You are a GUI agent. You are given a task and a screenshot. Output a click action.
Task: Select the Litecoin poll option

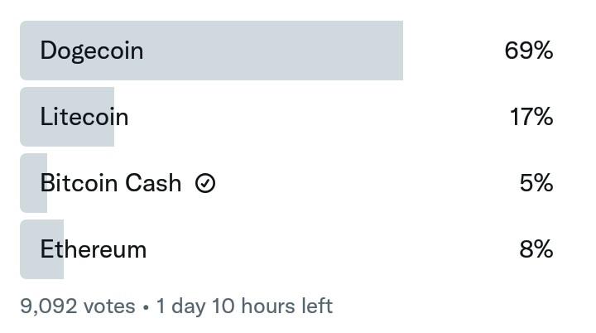(287, 117)
